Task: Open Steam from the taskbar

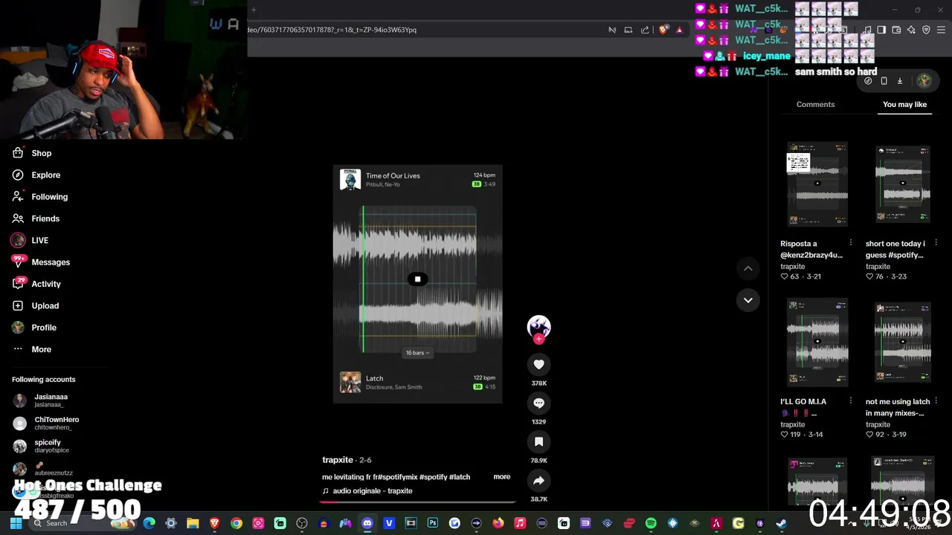Action: (x=781, y=523)
